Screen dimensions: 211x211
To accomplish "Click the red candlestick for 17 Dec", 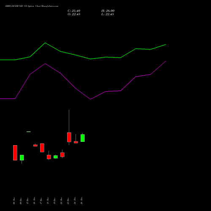I will pos(42,148).
